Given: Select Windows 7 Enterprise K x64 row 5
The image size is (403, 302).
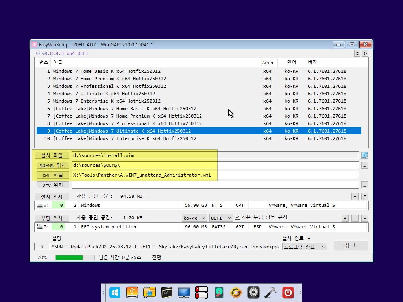Looking at the screenshot, I should point(199,101).
